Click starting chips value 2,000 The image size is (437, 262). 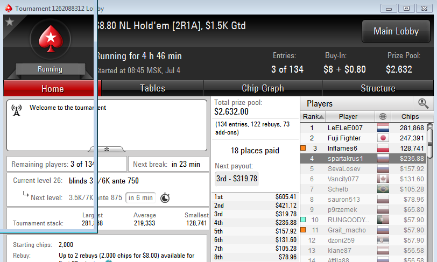(66, 245)
